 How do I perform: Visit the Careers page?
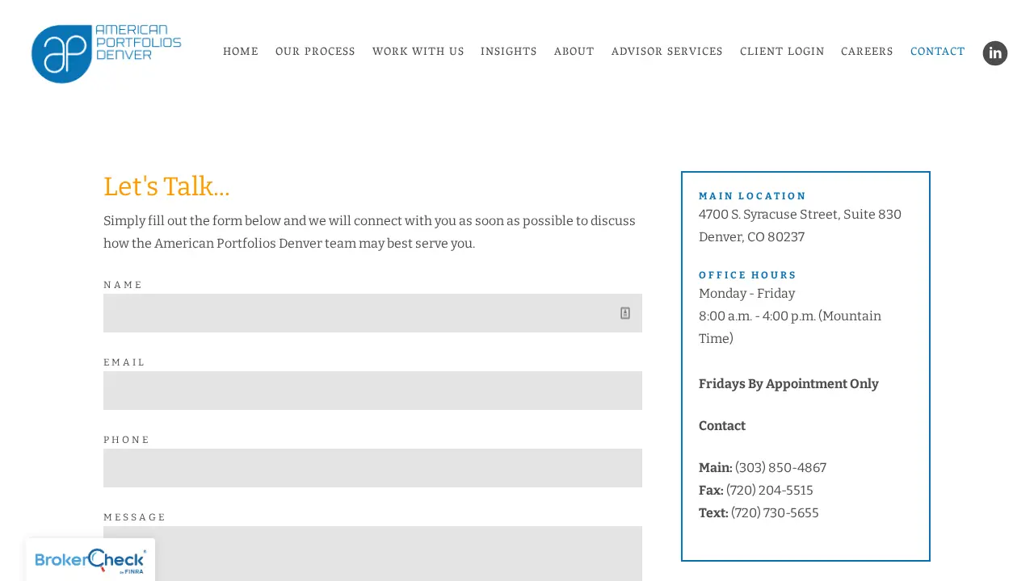click(867, 52)
